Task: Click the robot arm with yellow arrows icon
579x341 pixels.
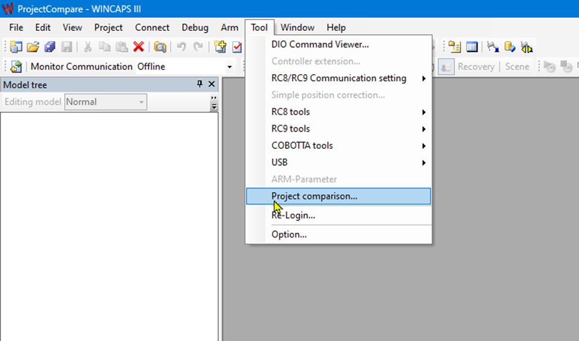Action: click(x=527, y=47)
